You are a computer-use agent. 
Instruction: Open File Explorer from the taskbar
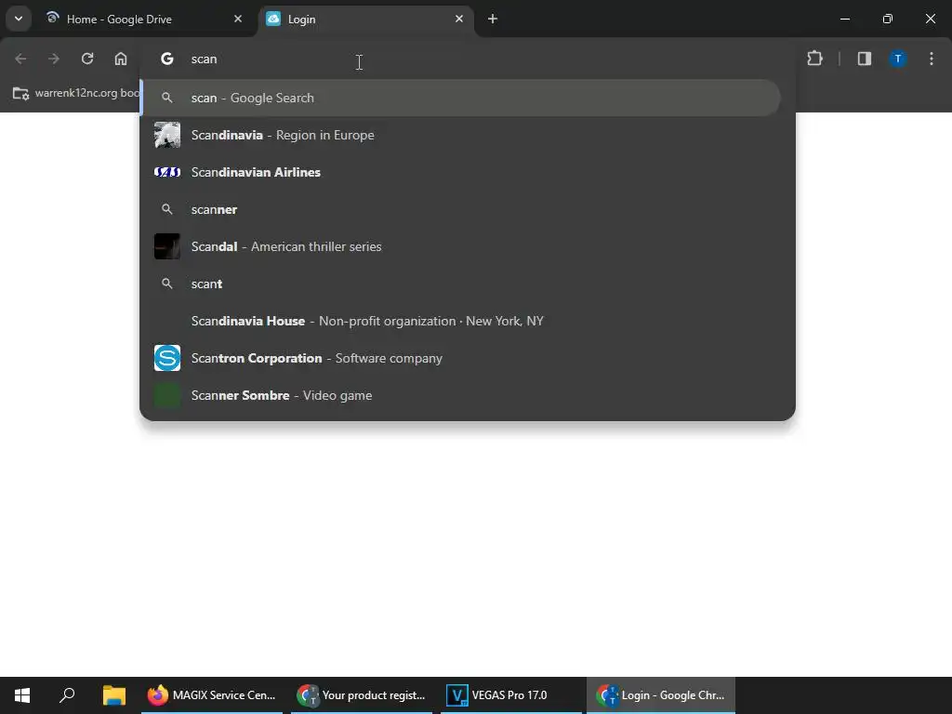click(113, 695)
